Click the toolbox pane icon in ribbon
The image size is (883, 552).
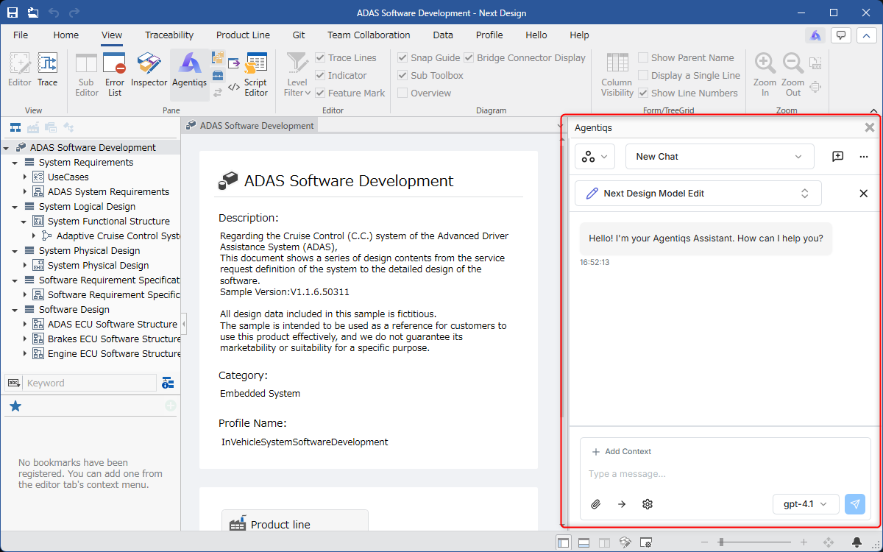pos(218,75)
